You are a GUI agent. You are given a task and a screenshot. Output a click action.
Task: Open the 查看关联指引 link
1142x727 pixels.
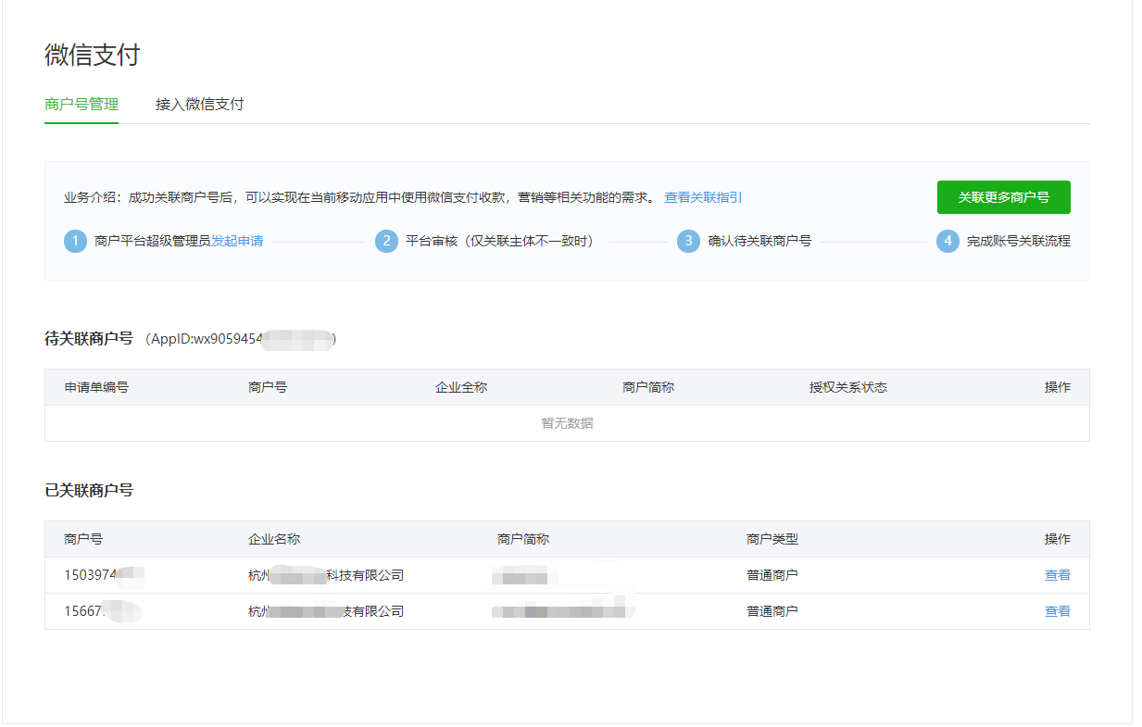703,197
